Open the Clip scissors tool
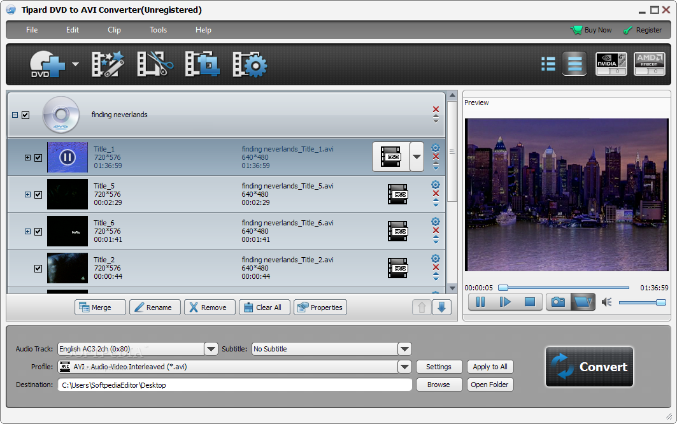The image size is (677, 424). coord(155,64)
